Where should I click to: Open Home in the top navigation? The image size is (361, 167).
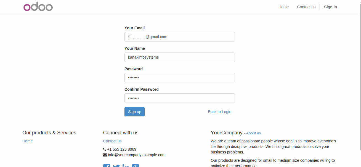[283, 7]
